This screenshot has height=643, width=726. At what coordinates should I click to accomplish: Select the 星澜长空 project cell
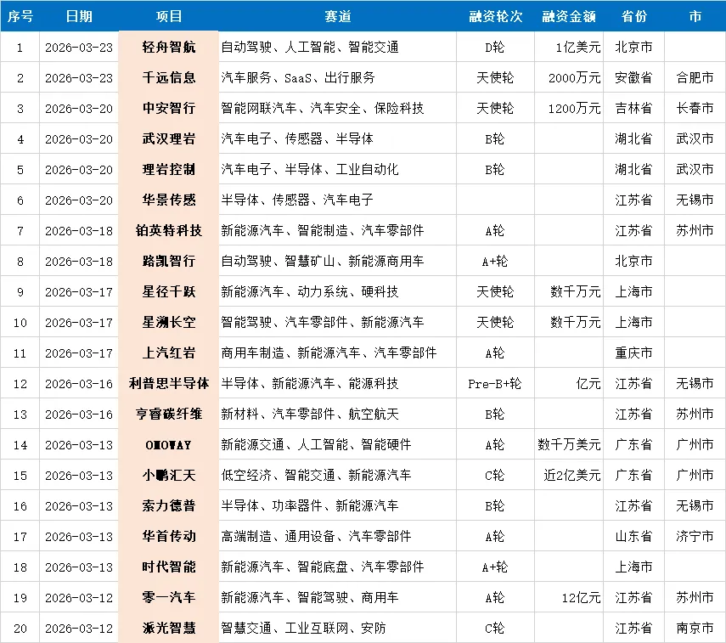click(x=168, y=322)
